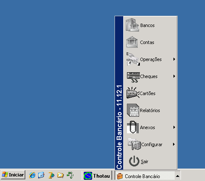The height and width of the screenshot is (181, 205).
Task: Open Bancos via its building icon
Action: (132, 25)
